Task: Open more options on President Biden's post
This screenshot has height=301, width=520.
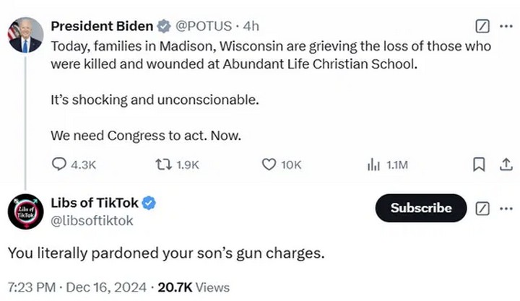Action: click(506, 26)
